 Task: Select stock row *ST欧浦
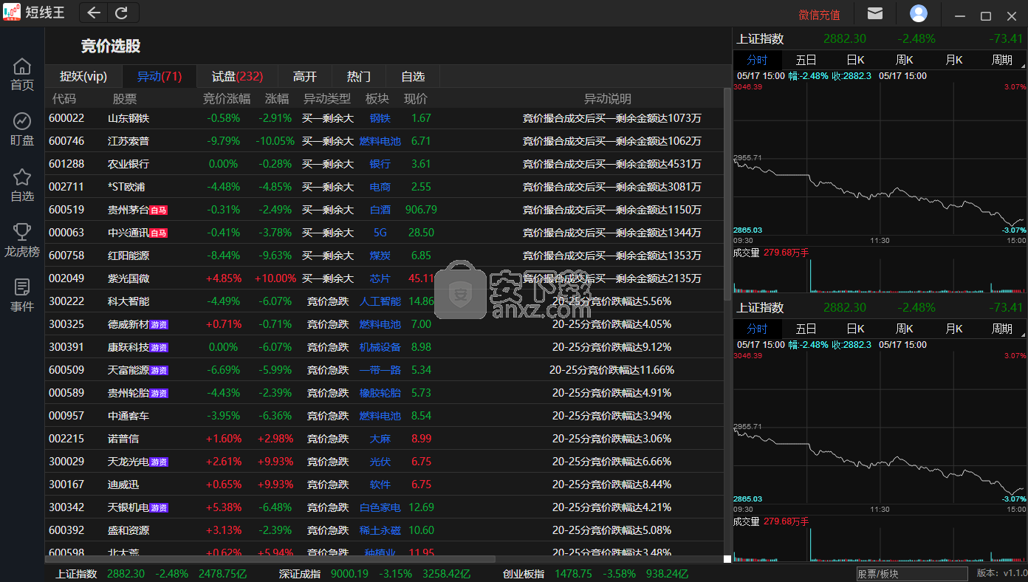(384, 187)
